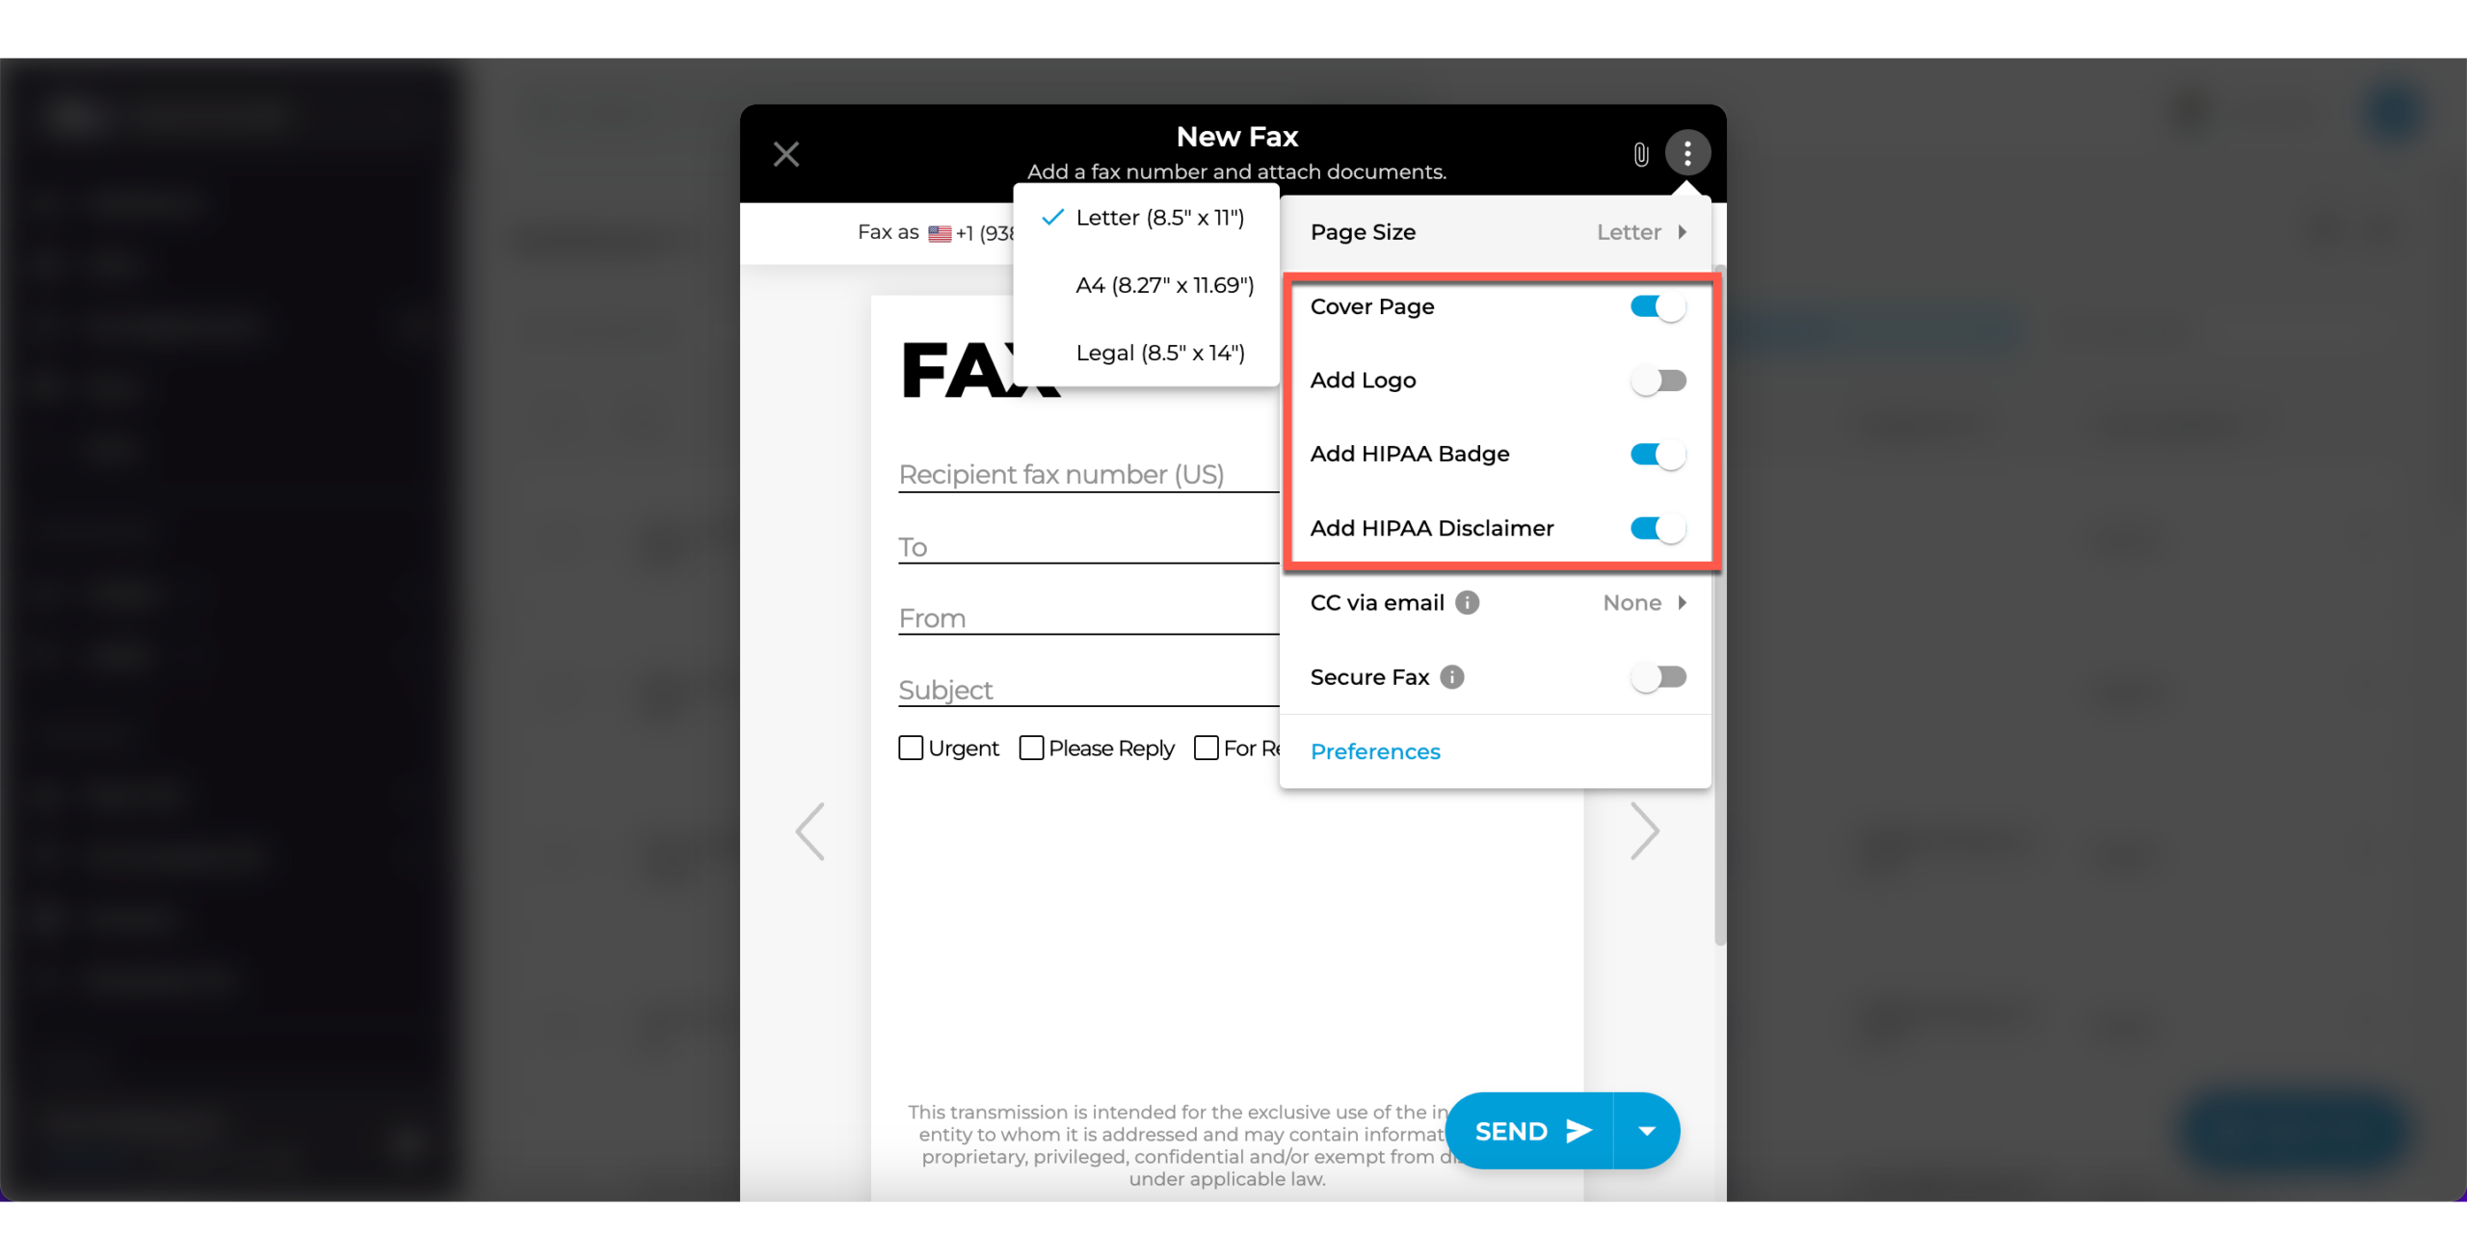Click the Add Logo toggle
Screen dimensions: 2467x1260
tap(1661, 381)
